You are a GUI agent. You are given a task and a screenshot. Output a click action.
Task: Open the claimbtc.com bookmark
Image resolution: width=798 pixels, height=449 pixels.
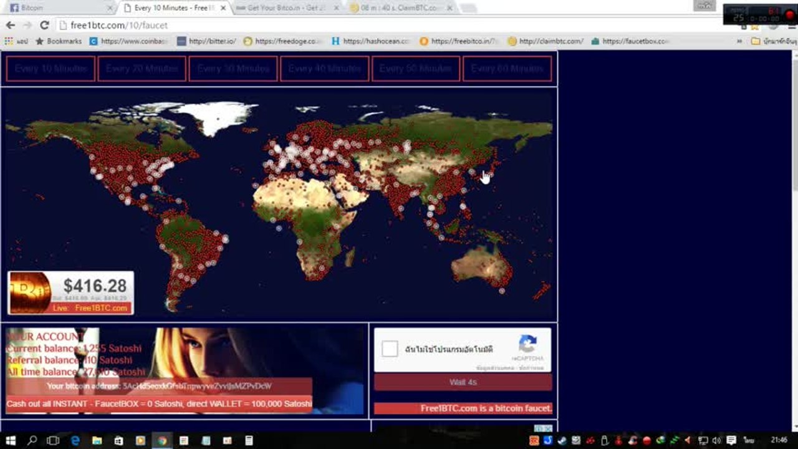[546, 41]
